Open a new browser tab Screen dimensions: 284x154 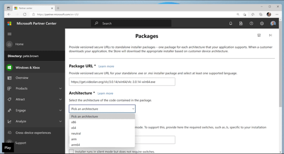point(58,8)
